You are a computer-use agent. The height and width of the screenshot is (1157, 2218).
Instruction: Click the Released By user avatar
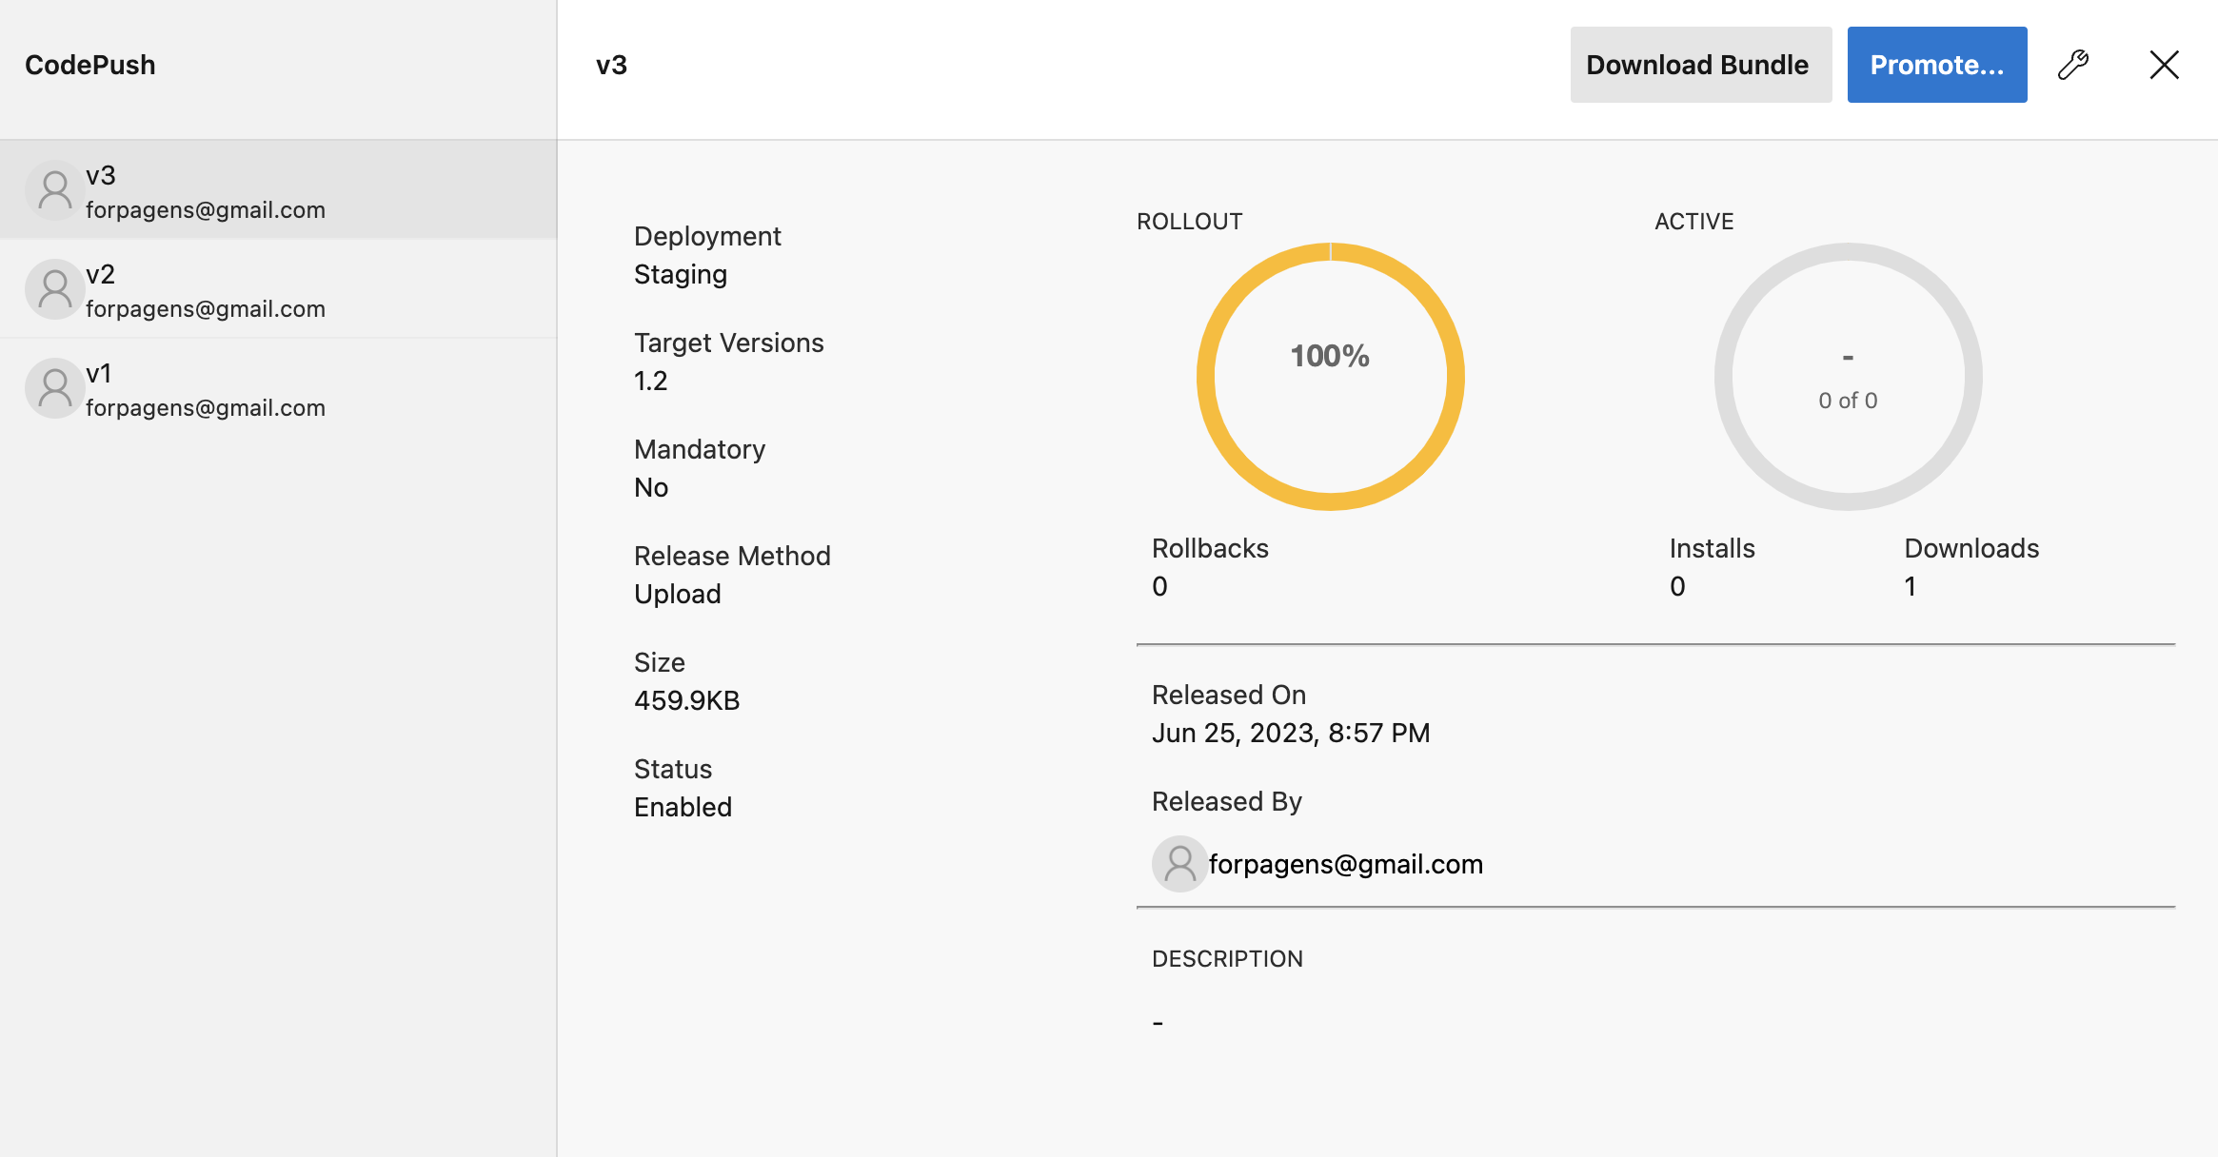click(1179, 864)
